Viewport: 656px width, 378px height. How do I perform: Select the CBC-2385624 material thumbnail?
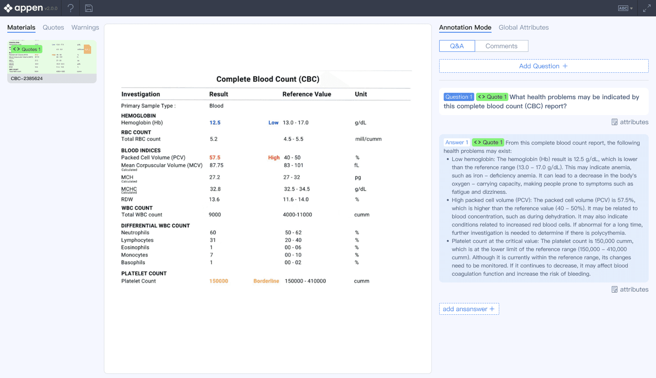pyautogui.click(x=52, y=61)
